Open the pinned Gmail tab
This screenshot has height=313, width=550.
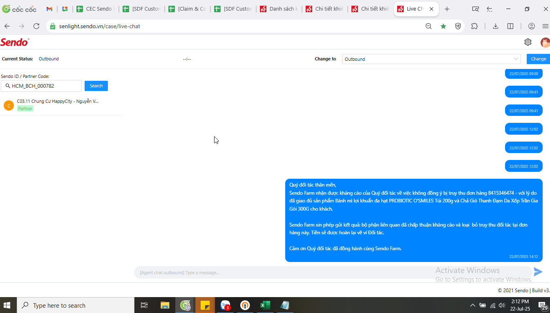[49, 9]
